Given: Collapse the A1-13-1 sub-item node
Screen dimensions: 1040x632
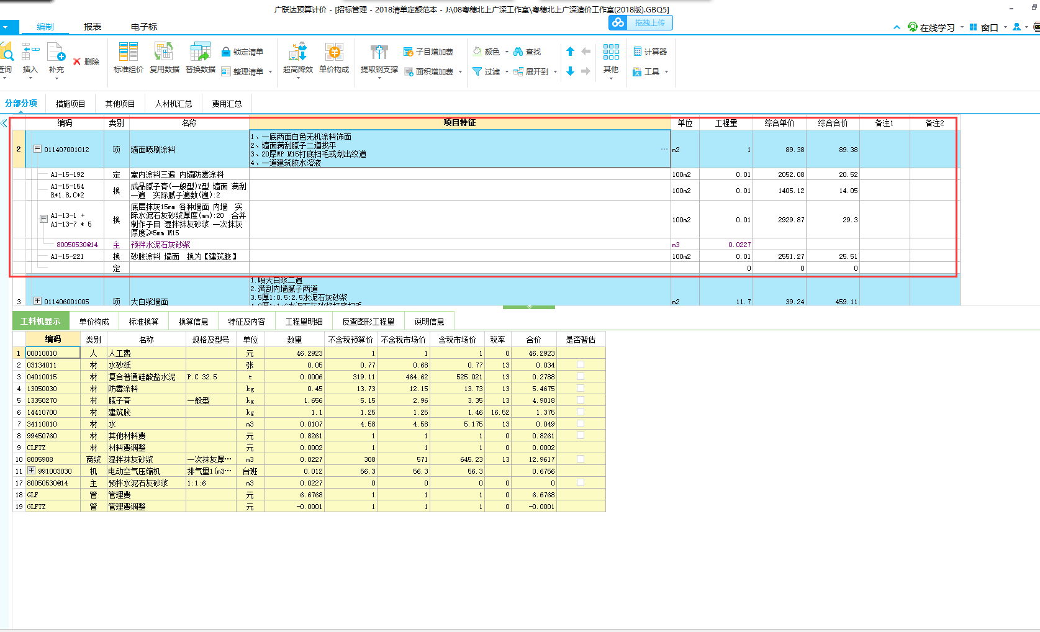Looking at the screenshot, I should point(43,219).
